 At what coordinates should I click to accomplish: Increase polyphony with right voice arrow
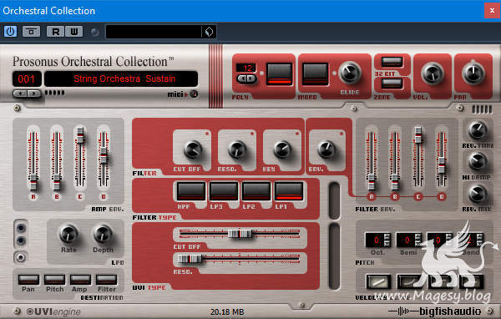(250, 78)
